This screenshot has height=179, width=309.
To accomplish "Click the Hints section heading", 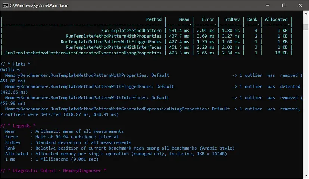I will [15, 64].
